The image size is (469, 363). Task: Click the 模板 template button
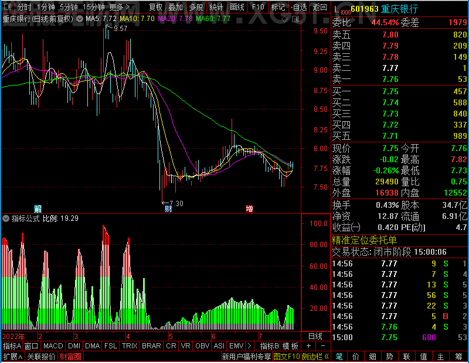pos(290,346)
